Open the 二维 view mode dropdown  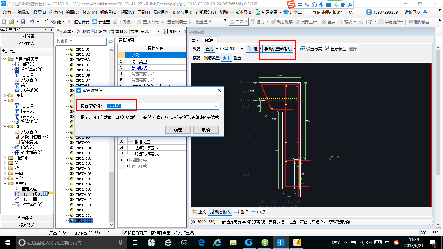246,22
